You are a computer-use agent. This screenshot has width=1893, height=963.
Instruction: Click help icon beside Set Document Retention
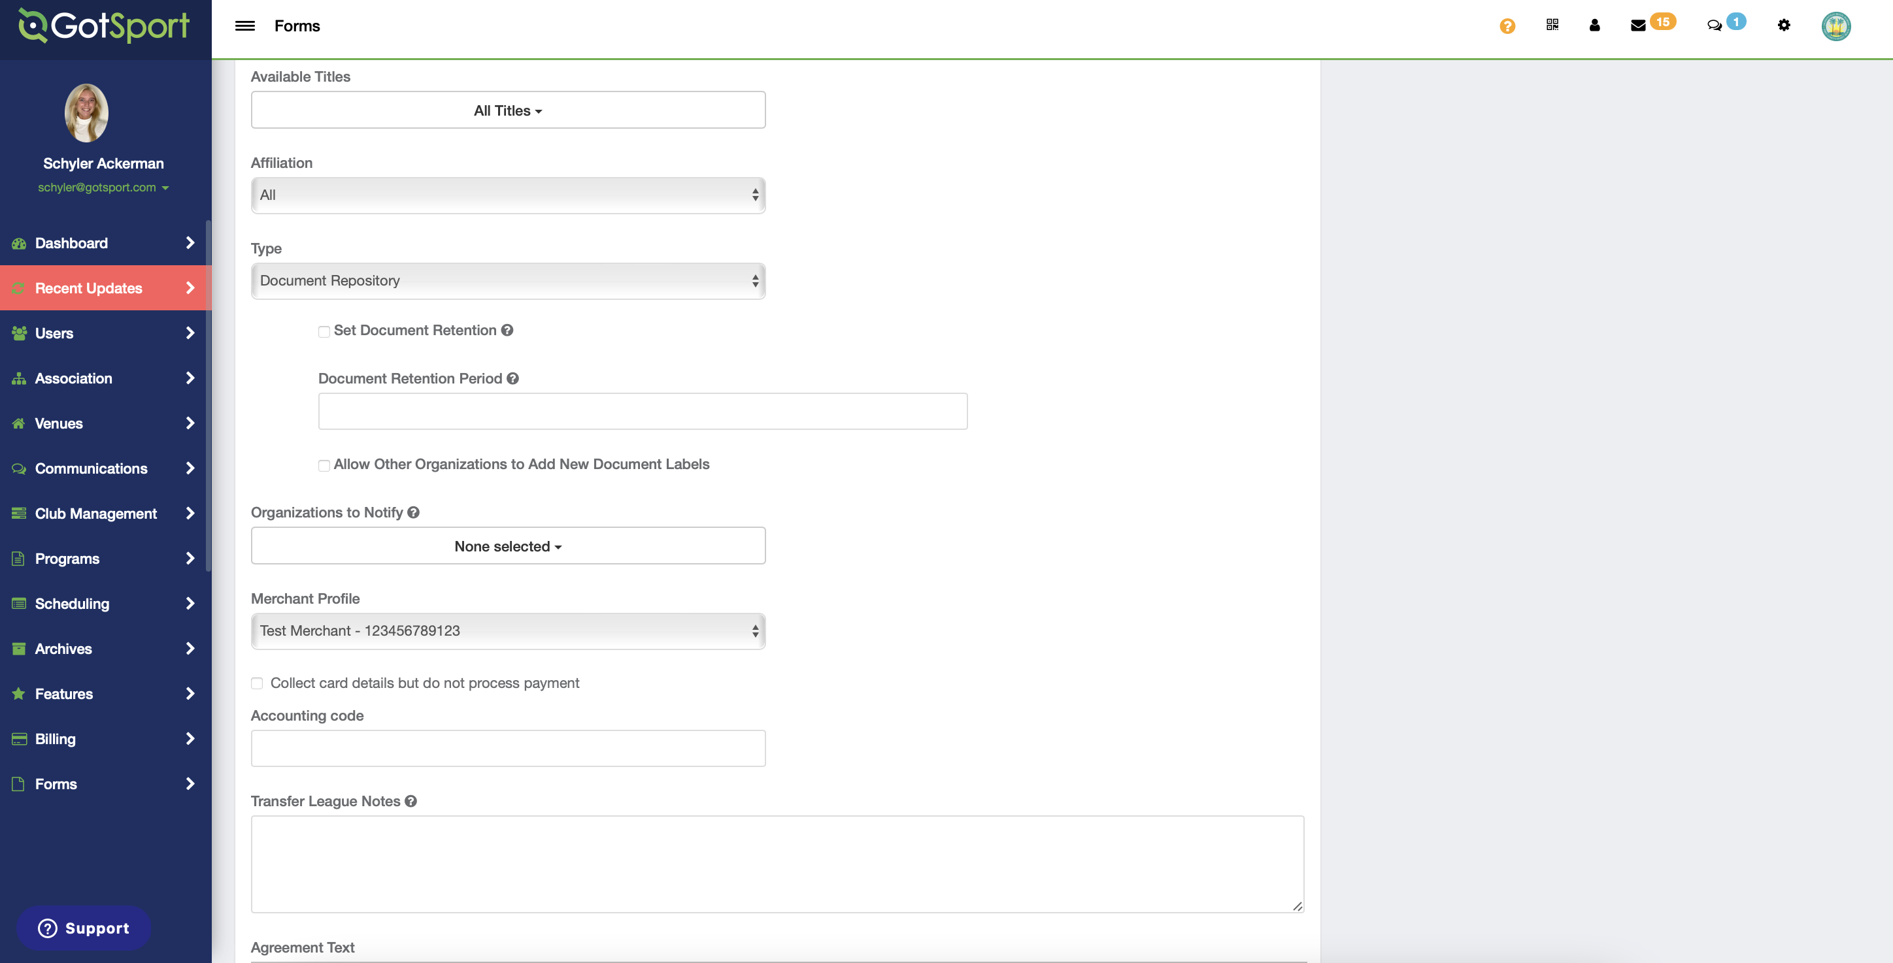click(507, 331)
